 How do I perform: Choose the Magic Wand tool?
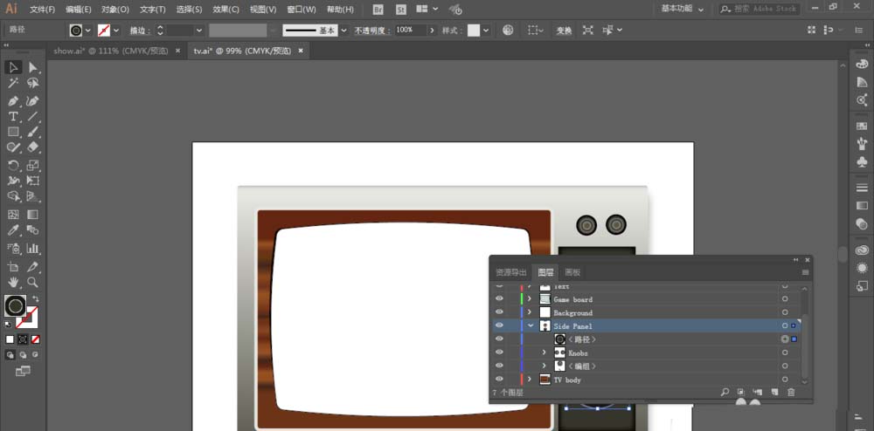[x=13, y=84]
